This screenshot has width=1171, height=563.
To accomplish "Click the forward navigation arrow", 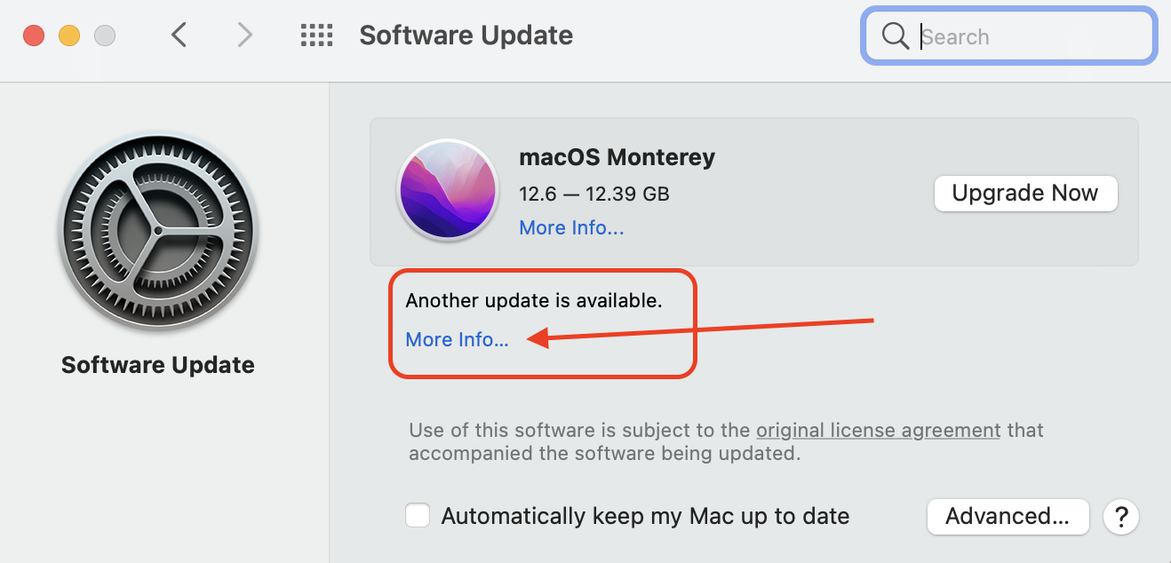I will [x=244, y=34].
